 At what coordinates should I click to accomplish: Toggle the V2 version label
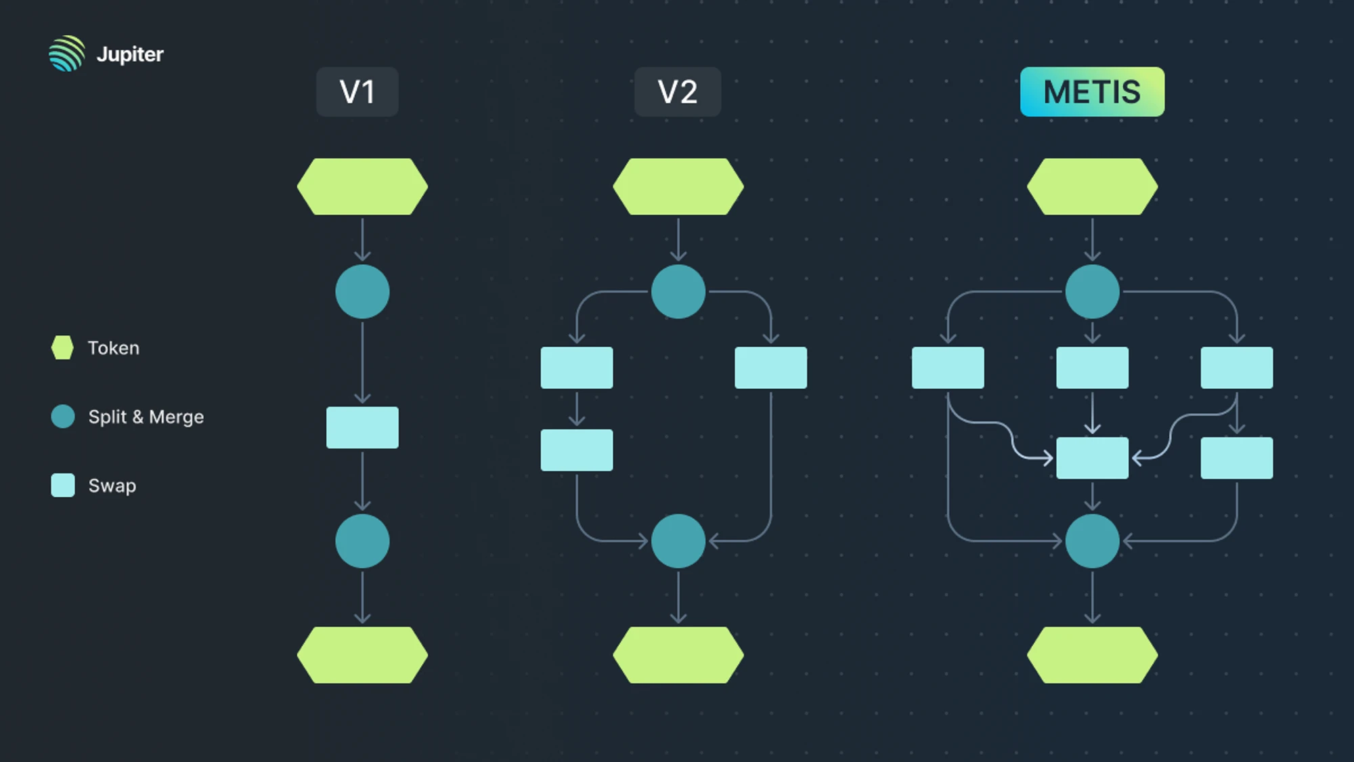pyautogui.click(x=678, y=91)
